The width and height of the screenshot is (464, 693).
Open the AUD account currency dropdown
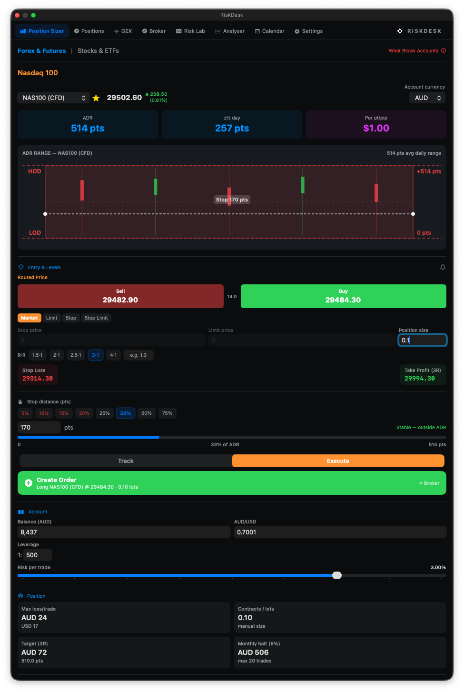click(427, 98)
